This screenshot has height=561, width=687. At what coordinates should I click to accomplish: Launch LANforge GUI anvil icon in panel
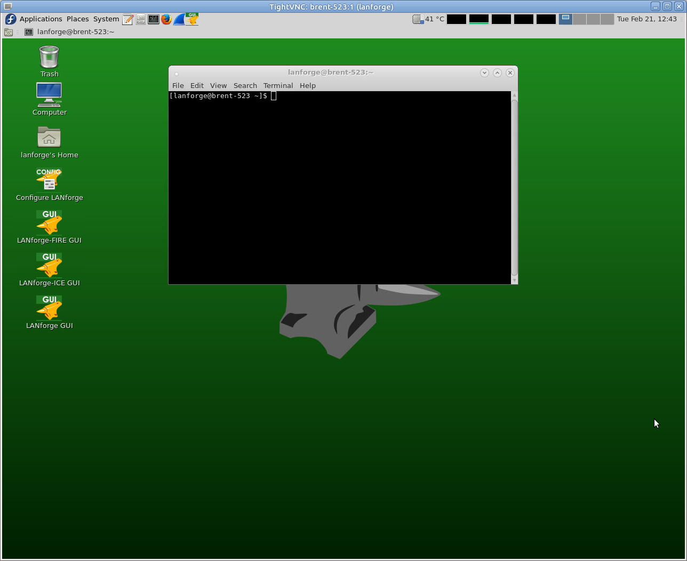pos(192,19)
